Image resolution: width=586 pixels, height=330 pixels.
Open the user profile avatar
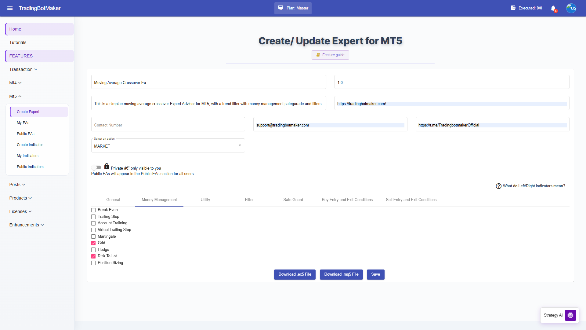pos(571,8)
